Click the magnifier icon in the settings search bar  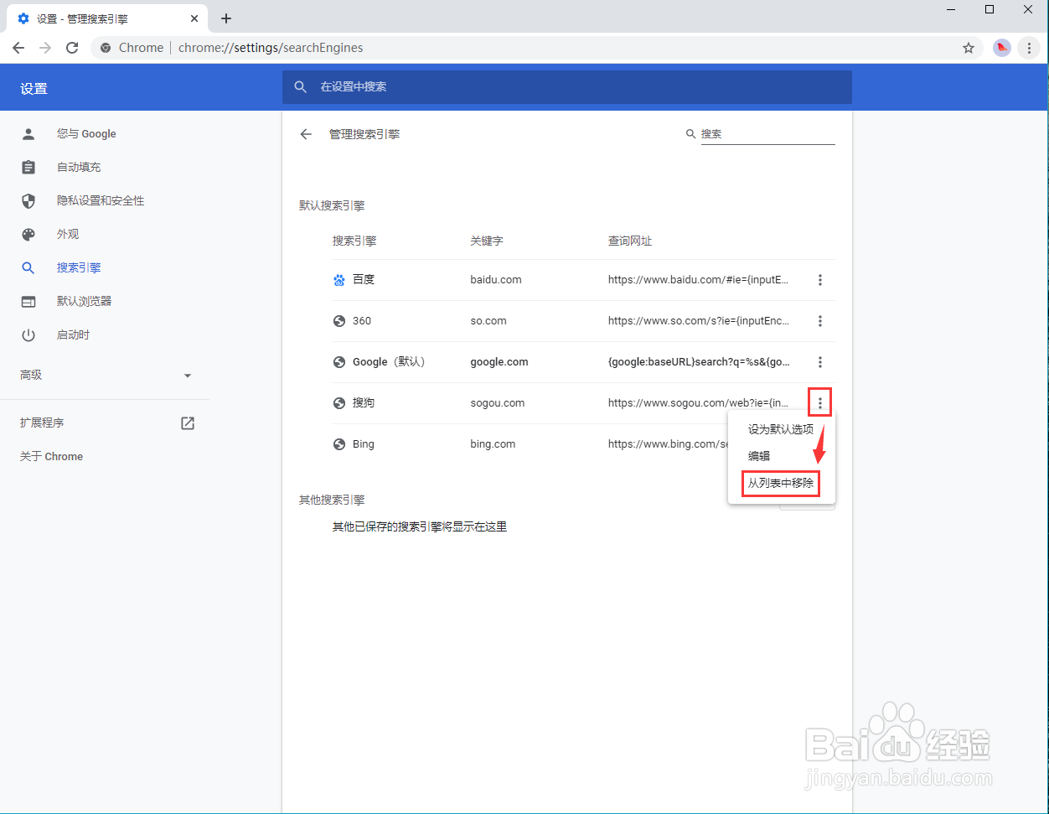pos(301,87)
